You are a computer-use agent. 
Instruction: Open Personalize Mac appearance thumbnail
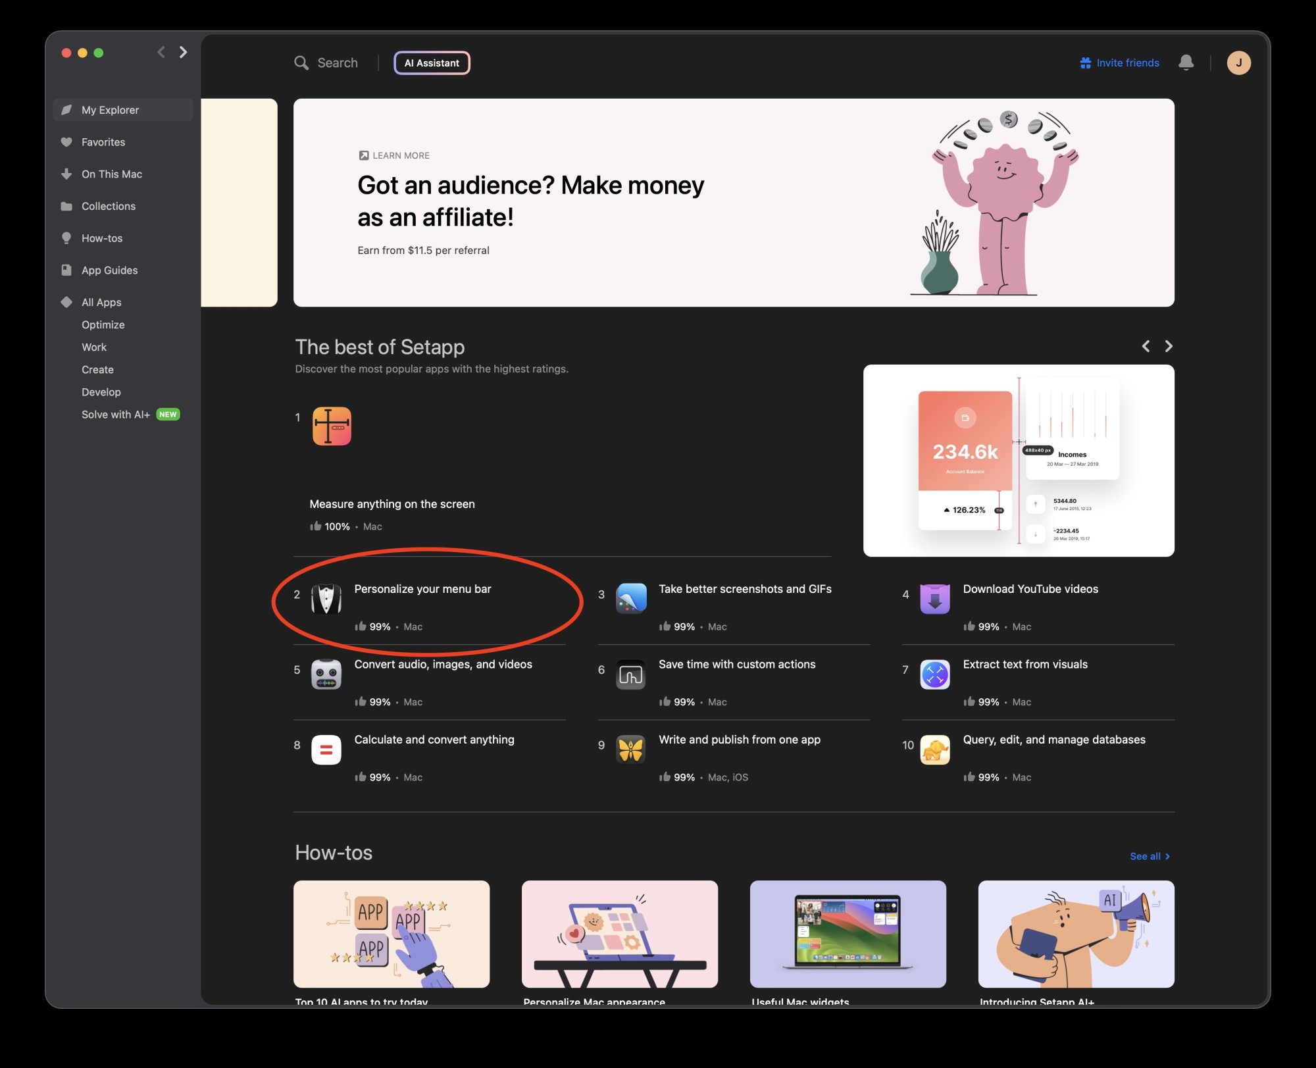click(x=620, y=934)
